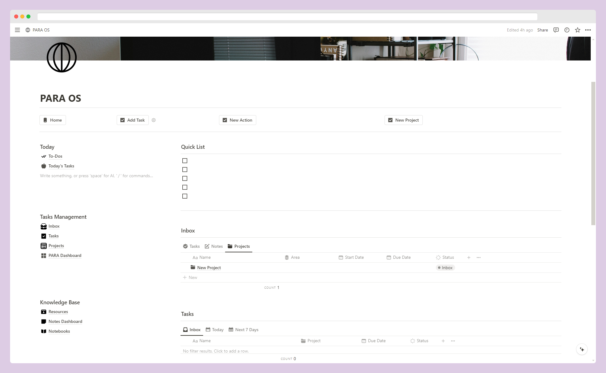Click the Notion AI sparkle button
Image resolution: width=606 pixels, height=373 pixels.
pyautogui.click(x=582, y=349)
